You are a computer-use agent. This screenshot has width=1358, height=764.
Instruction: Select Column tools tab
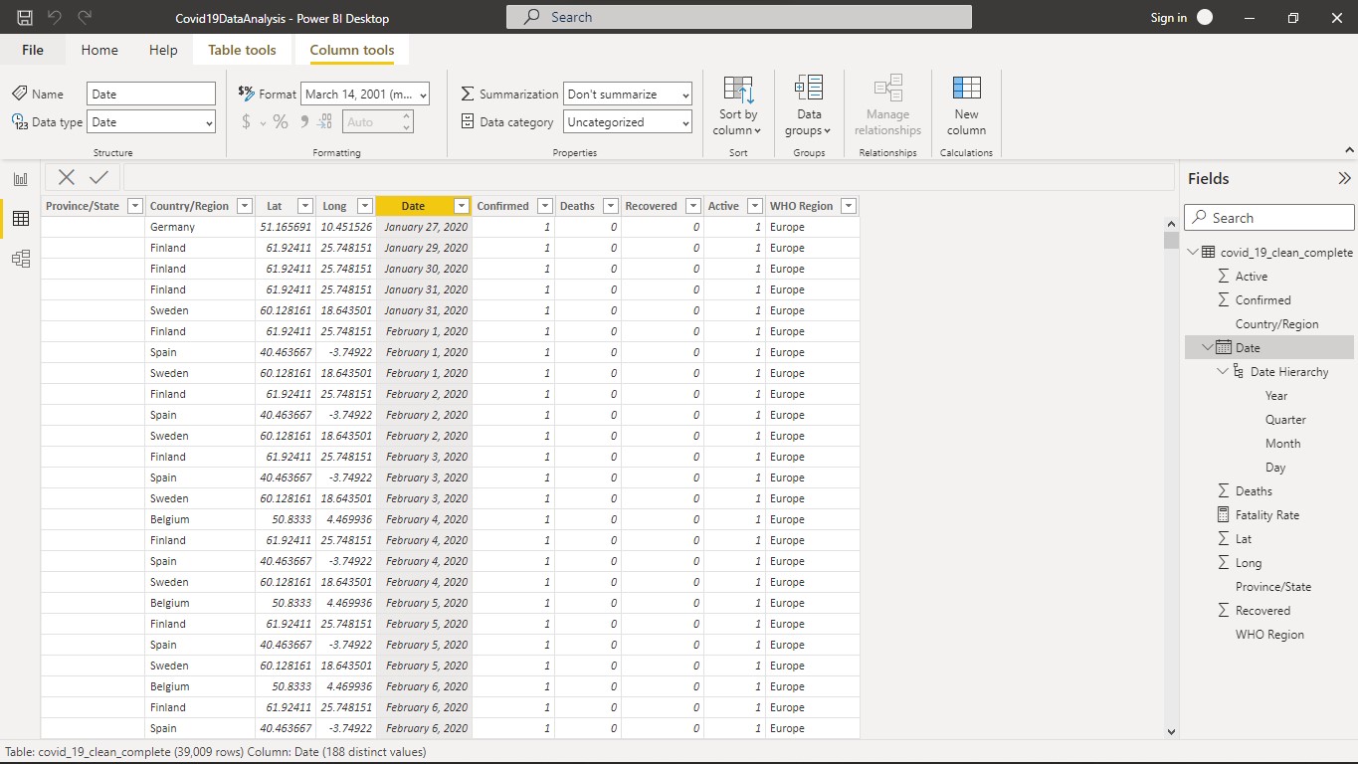tap(352, 50)
